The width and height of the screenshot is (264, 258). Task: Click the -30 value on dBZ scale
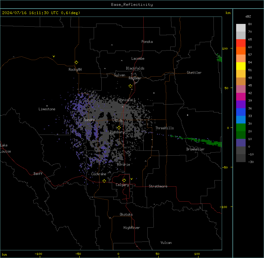tap(251, 162)
